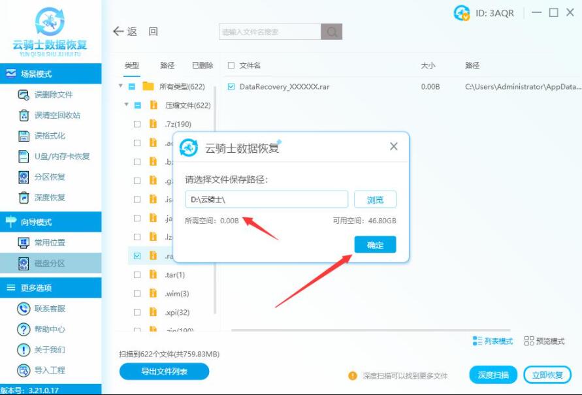Switch to 列表模式 list view
The height and width of the screenshot is (395, 582).
point(493,341)
